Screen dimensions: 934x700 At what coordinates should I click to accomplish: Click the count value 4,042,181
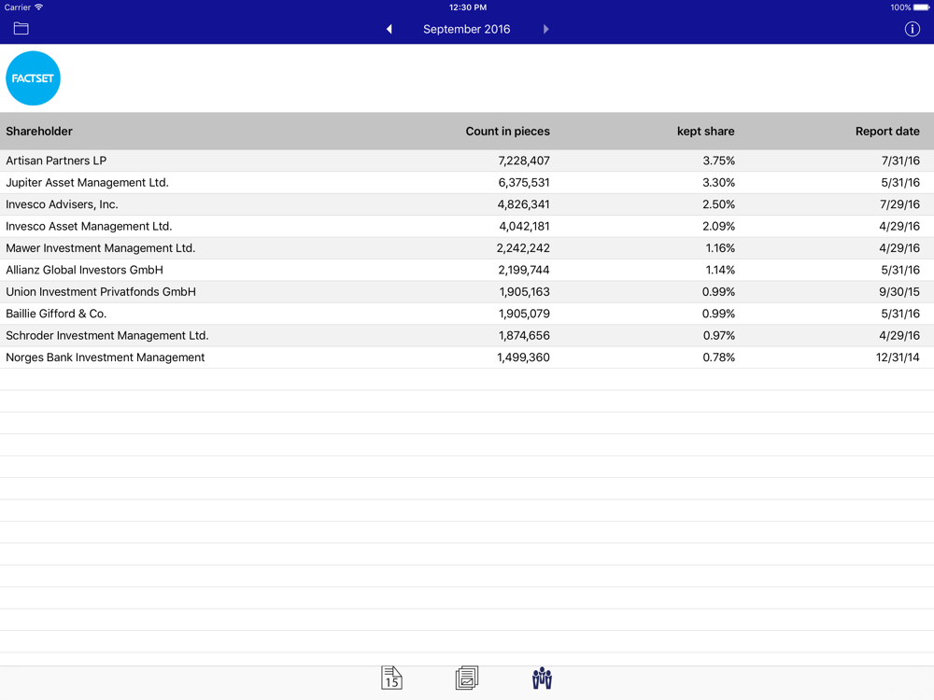click(x=524, y=226)
